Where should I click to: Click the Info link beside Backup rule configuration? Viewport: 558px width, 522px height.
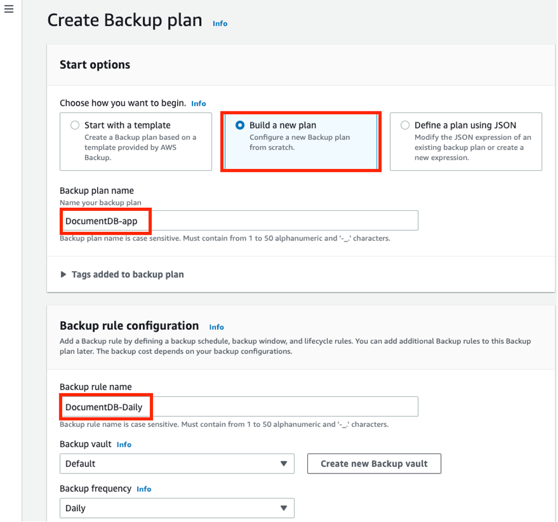217,327
